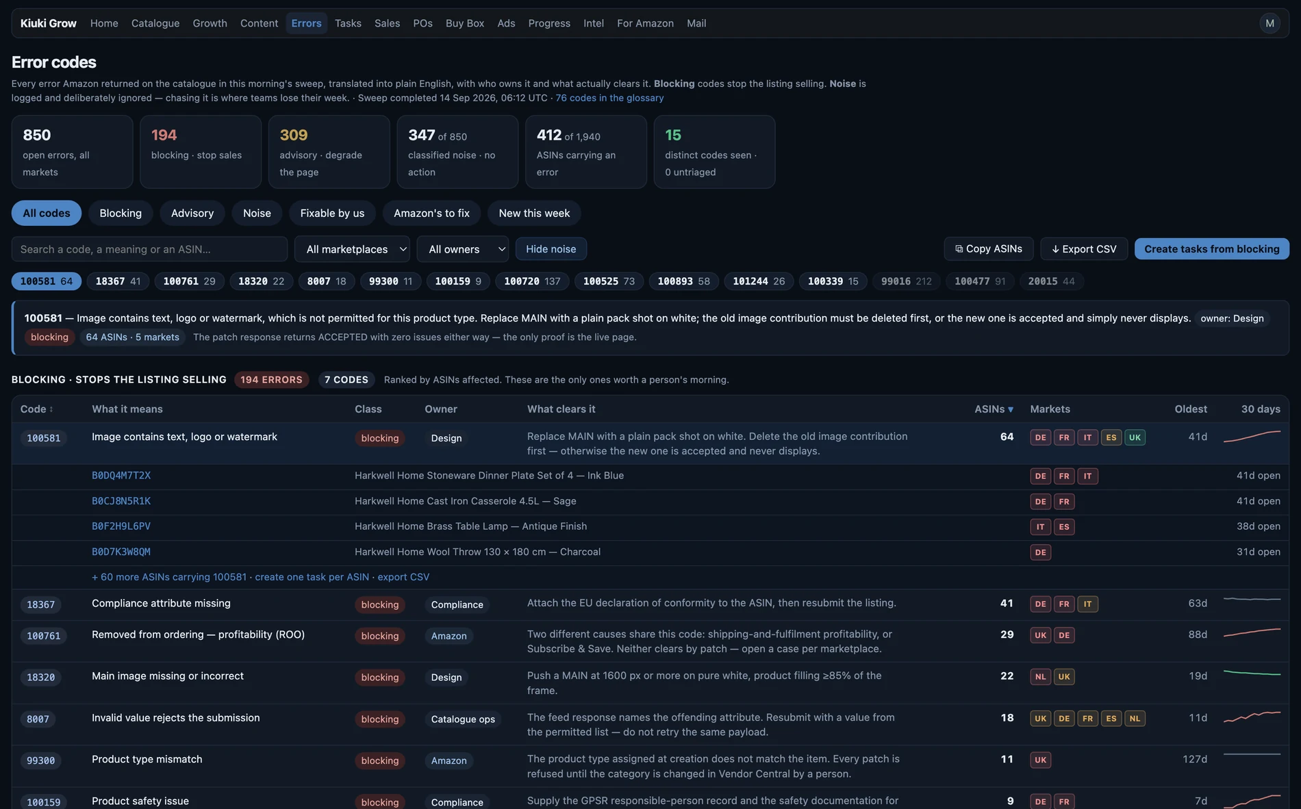Click the UK badge in 99300 row
This screenshot has width=1301, height=809.
[1040, 760]
